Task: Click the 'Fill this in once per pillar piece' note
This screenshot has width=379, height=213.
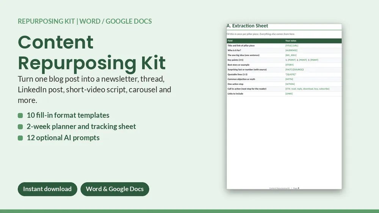Action: pos(261,34)
